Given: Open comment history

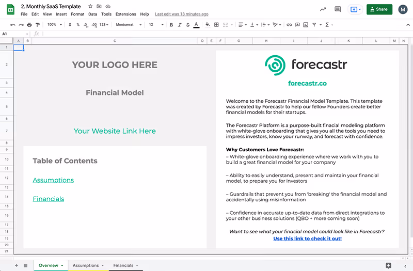Looking at the screenshot, I should 338,9.
